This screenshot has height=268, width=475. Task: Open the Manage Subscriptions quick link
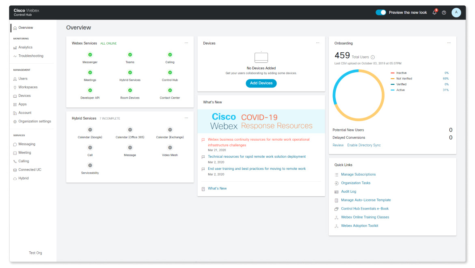(x=358, y=174)
